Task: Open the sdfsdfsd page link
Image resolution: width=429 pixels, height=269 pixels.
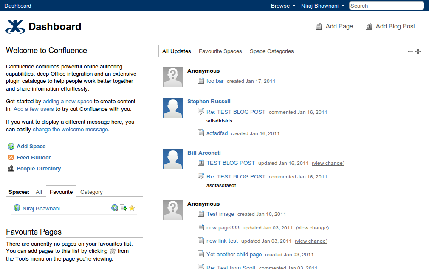Action: point(217,133)
